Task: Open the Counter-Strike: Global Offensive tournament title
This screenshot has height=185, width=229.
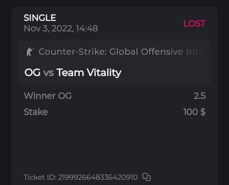Action: pos(121,52)
